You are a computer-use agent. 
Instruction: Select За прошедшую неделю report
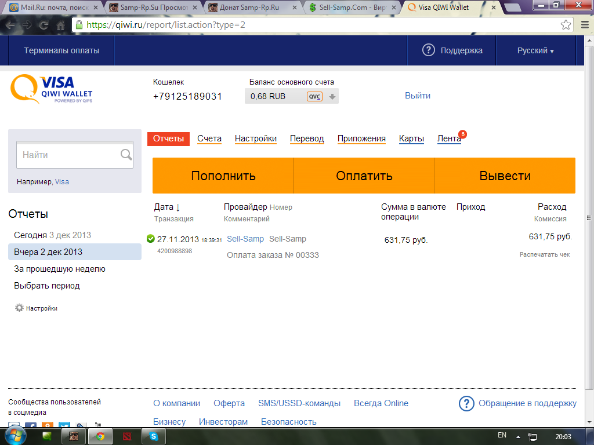click(x=60, y=269)
